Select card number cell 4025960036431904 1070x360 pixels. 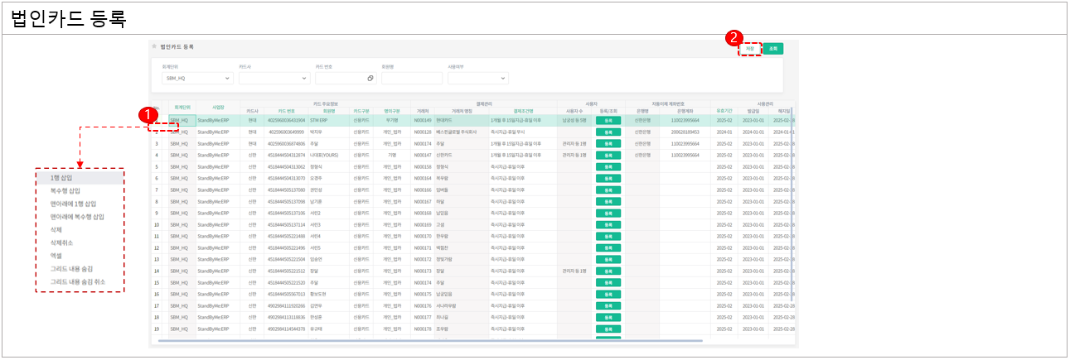tap(287, 121)
